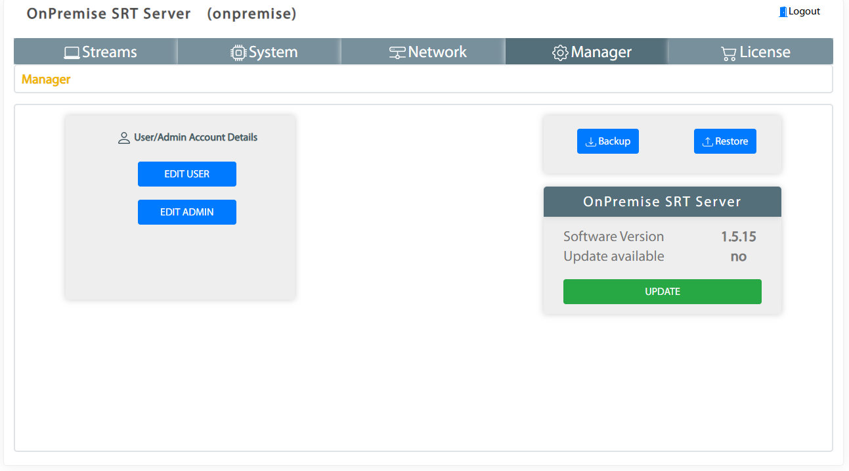Screen dimensions: 849x471
Task: Click the Update available value "no"
Action: 738,256
